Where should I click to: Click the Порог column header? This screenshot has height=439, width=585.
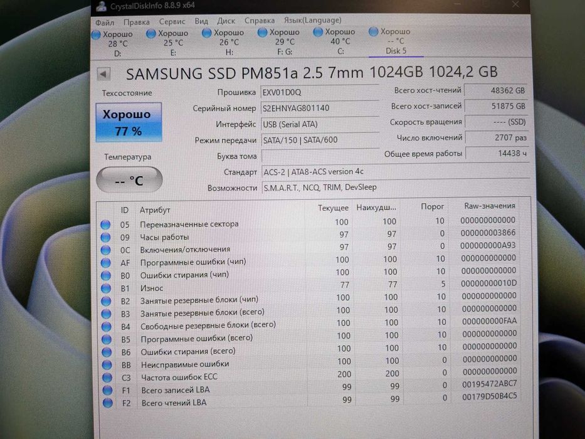[432, 206]
